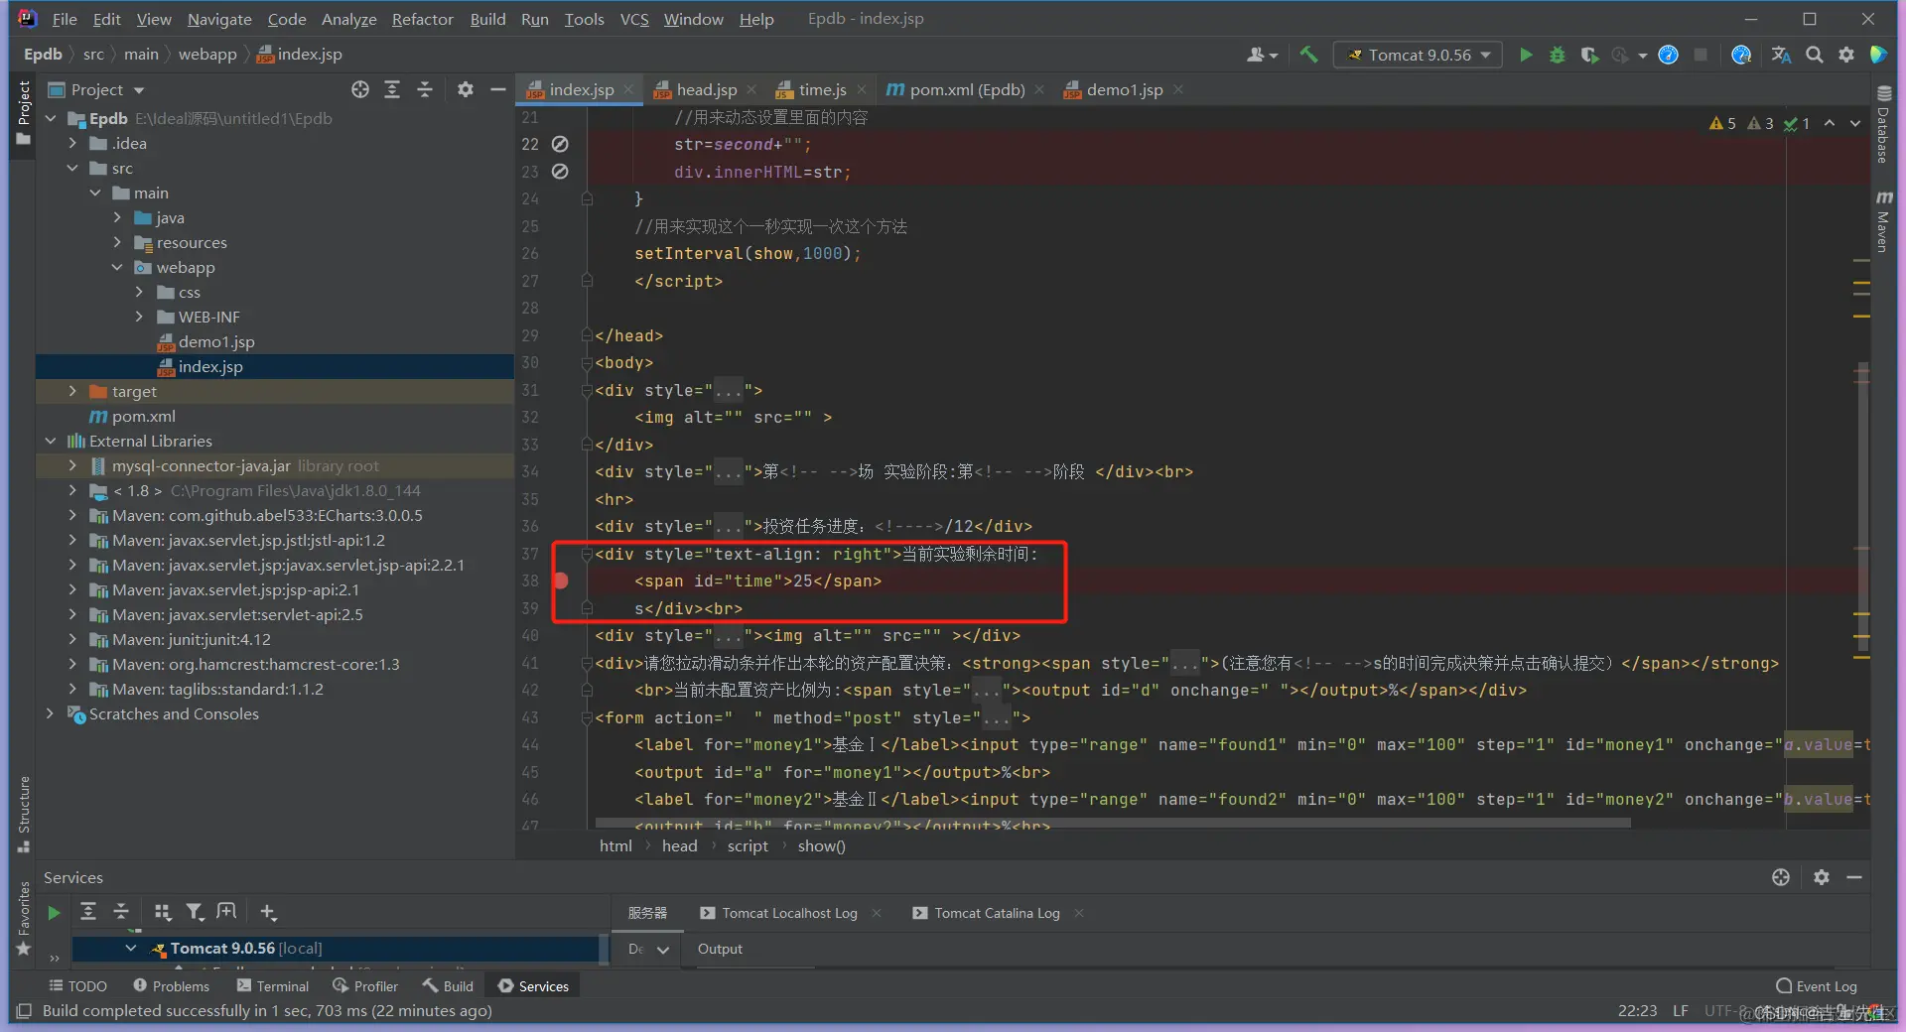Open IDE settings gear in main toolbar
The height and width of the screenshot is (1032, 1906).
[1845, 55]
